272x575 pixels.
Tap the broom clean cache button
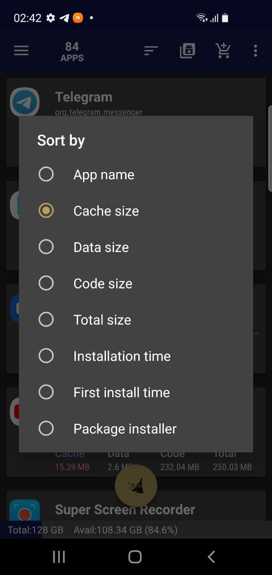tap(136, 486)
